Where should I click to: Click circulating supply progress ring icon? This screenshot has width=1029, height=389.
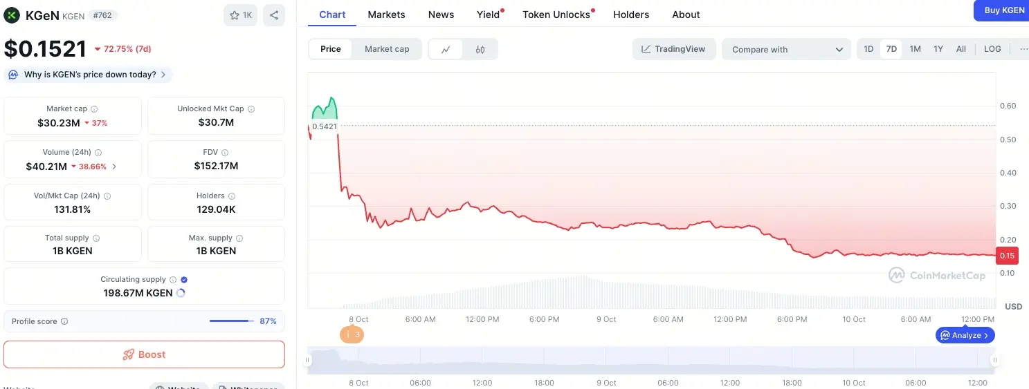tap(181, 293)
